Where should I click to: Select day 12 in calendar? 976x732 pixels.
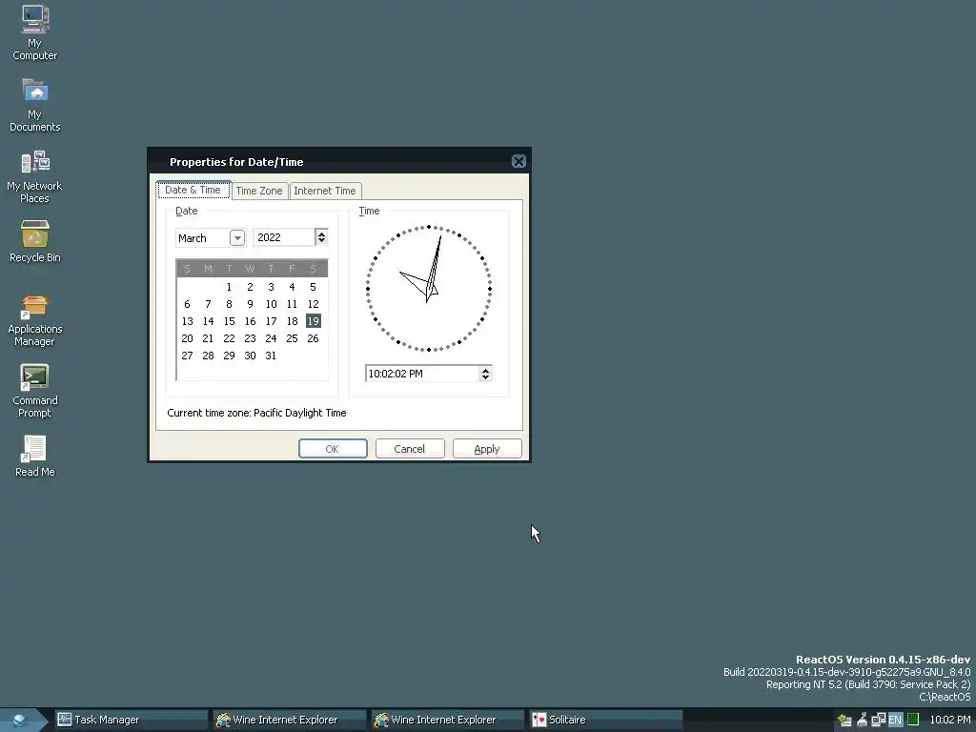(313, 304)
